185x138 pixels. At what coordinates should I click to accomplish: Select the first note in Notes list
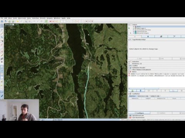157,74
